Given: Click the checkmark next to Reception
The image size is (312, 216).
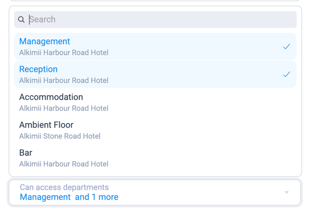Looking at the screenshot, I should [x=286, y=74].
